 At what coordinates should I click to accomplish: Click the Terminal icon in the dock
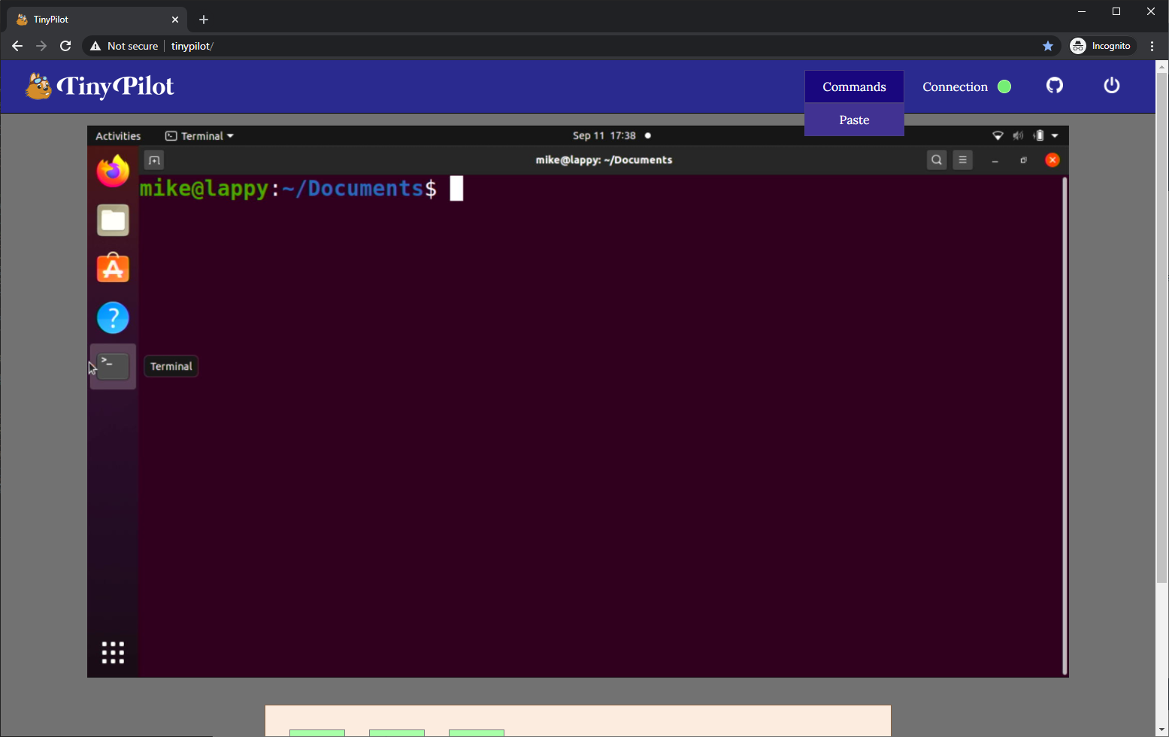tap(113, 366)
